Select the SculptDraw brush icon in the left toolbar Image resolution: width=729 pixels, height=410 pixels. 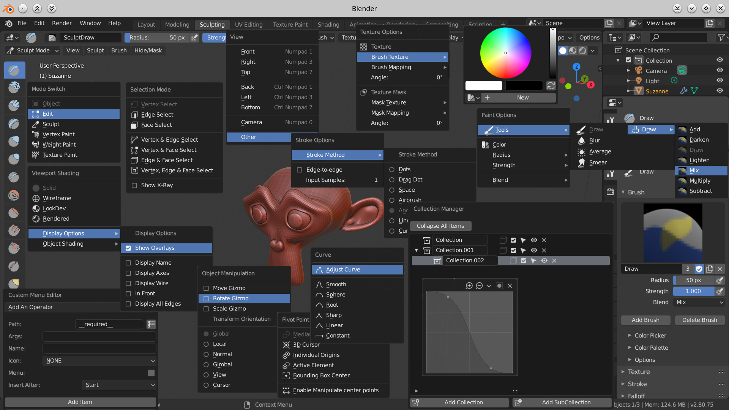point(14,70)
